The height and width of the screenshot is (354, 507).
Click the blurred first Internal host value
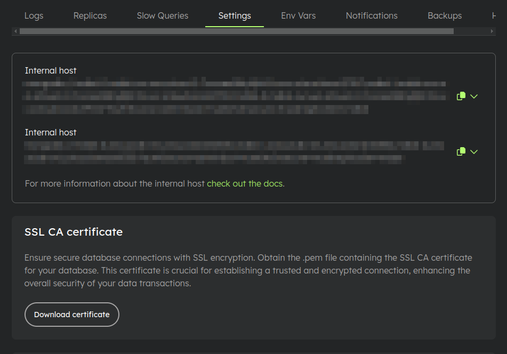point(235,96)
